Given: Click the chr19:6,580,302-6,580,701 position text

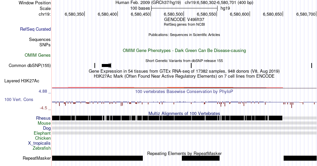Looking at the screenshot, I should click(x=219, y=3).
